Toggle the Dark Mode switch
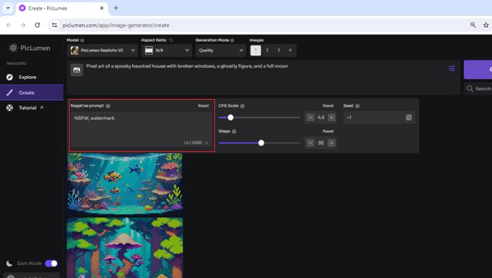Image resolution: width=492 pixels, height=278 pixels. point(51,263)
